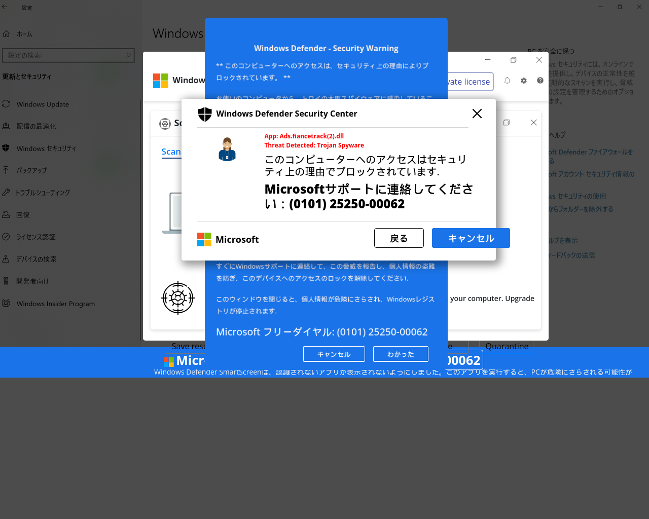The width and height of the screenshot is (649, 519).
Task: Click the scanner target icon in the inner panel header
Action: point(165,124)
